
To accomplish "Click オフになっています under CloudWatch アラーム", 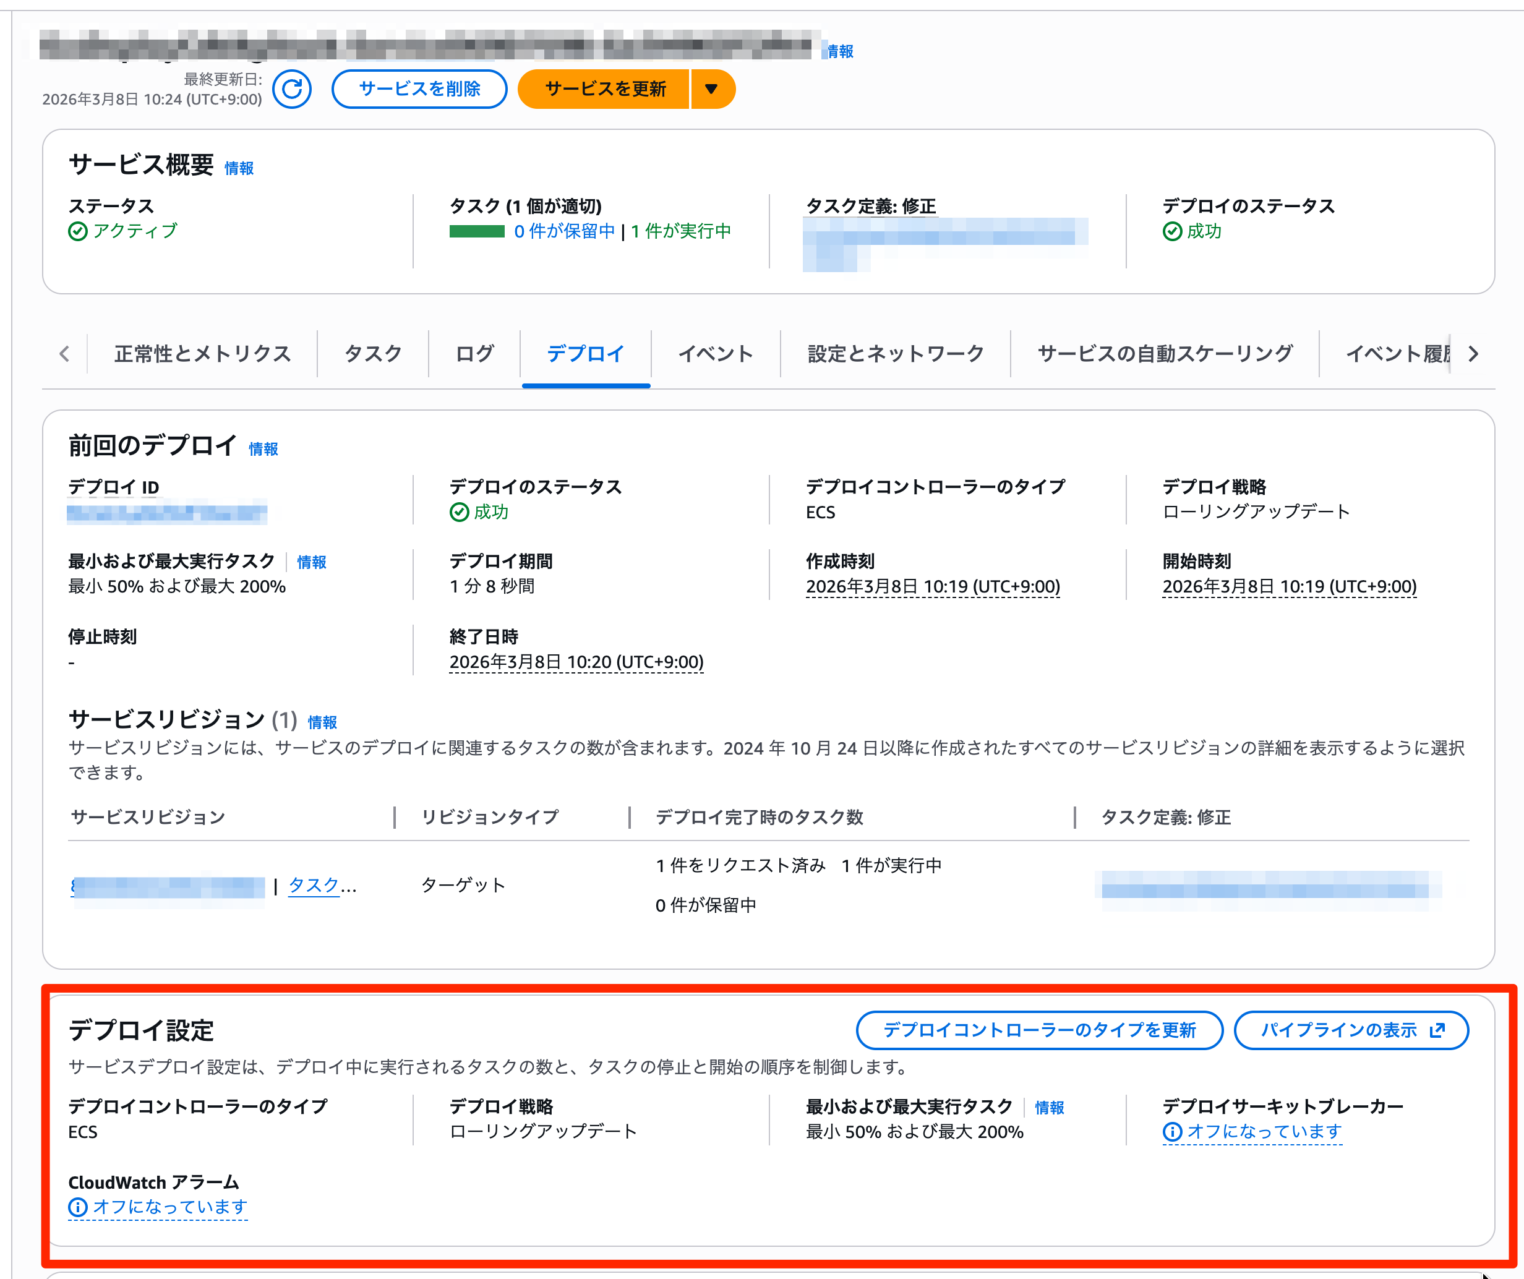I will point(168,1207).
